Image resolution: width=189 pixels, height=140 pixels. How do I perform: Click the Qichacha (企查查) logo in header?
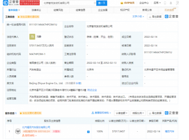tap(11, 3)
